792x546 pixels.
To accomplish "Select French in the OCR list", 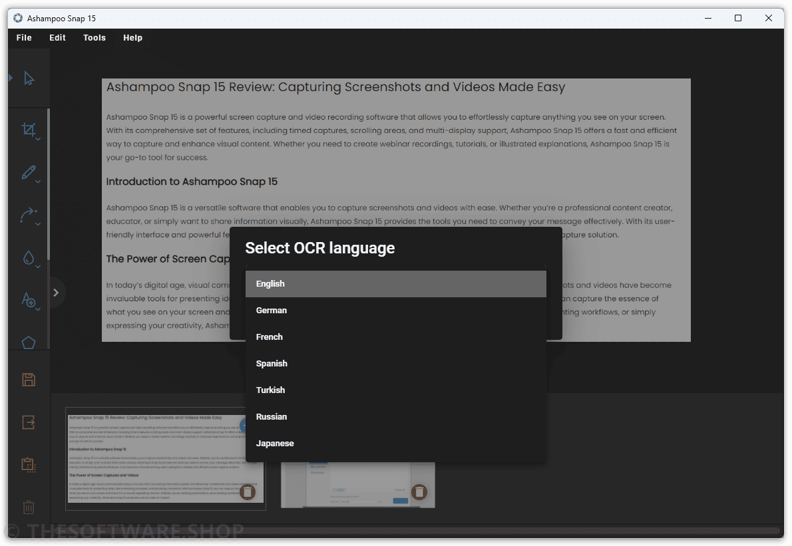I will [x=395, y=337].
